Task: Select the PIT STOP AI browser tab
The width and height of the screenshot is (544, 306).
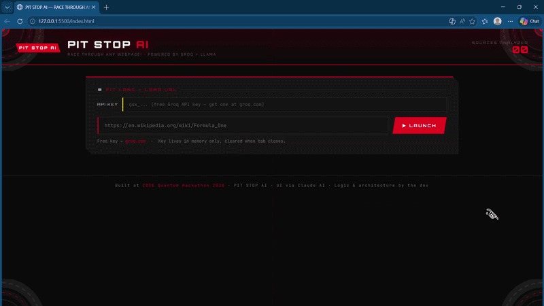Action: [x=56, y=7]
